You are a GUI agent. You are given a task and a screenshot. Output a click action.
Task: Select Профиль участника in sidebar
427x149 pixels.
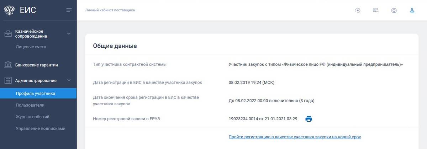pos(38,94)
